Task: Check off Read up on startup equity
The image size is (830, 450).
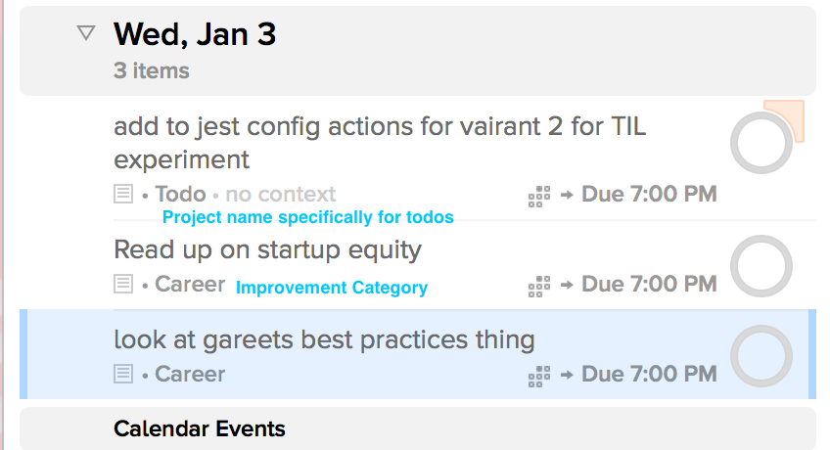Action: tap(761, 266)
